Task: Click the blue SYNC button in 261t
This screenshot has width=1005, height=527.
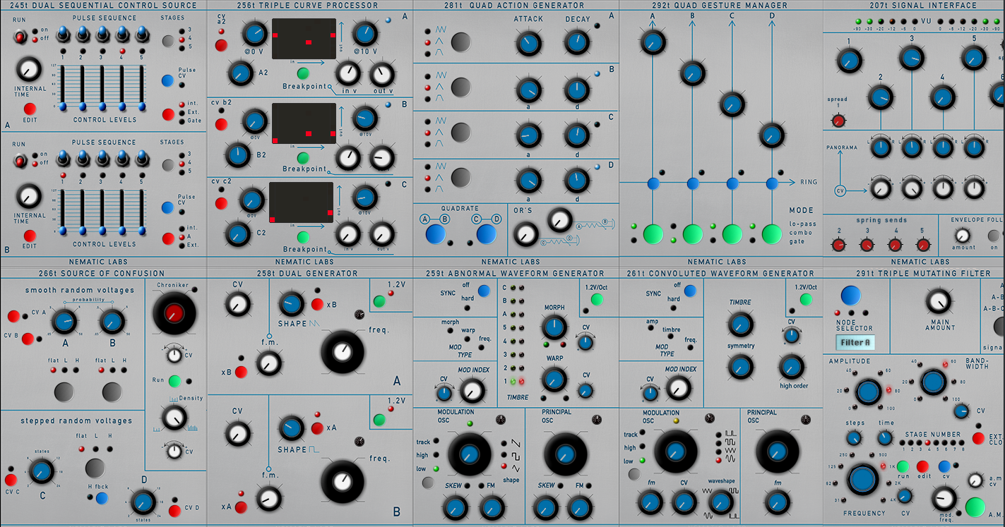Action: click(x=690, y=290)
